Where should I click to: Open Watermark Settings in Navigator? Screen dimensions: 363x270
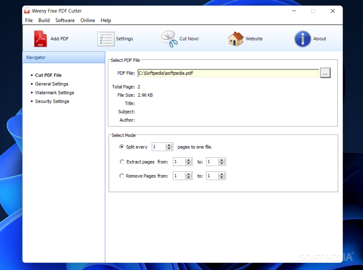tap(54, 93)
